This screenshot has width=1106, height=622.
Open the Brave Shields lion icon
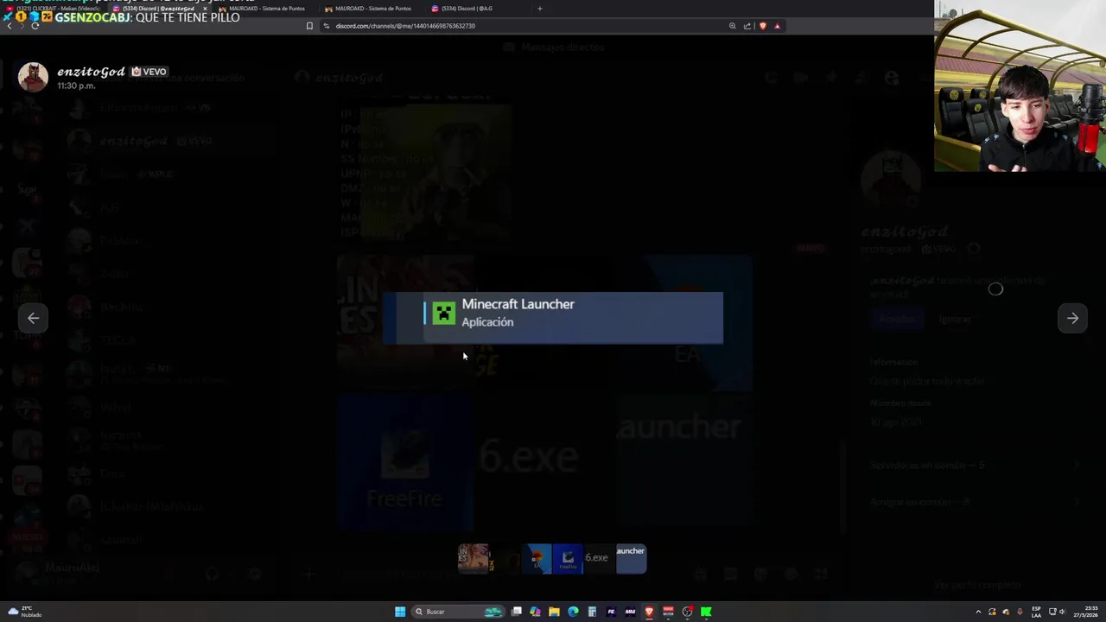(x=763, y=26)
